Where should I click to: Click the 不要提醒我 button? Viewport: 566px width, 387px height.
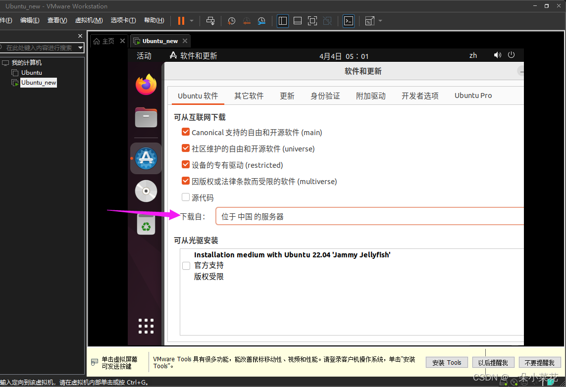click(540, 362)
